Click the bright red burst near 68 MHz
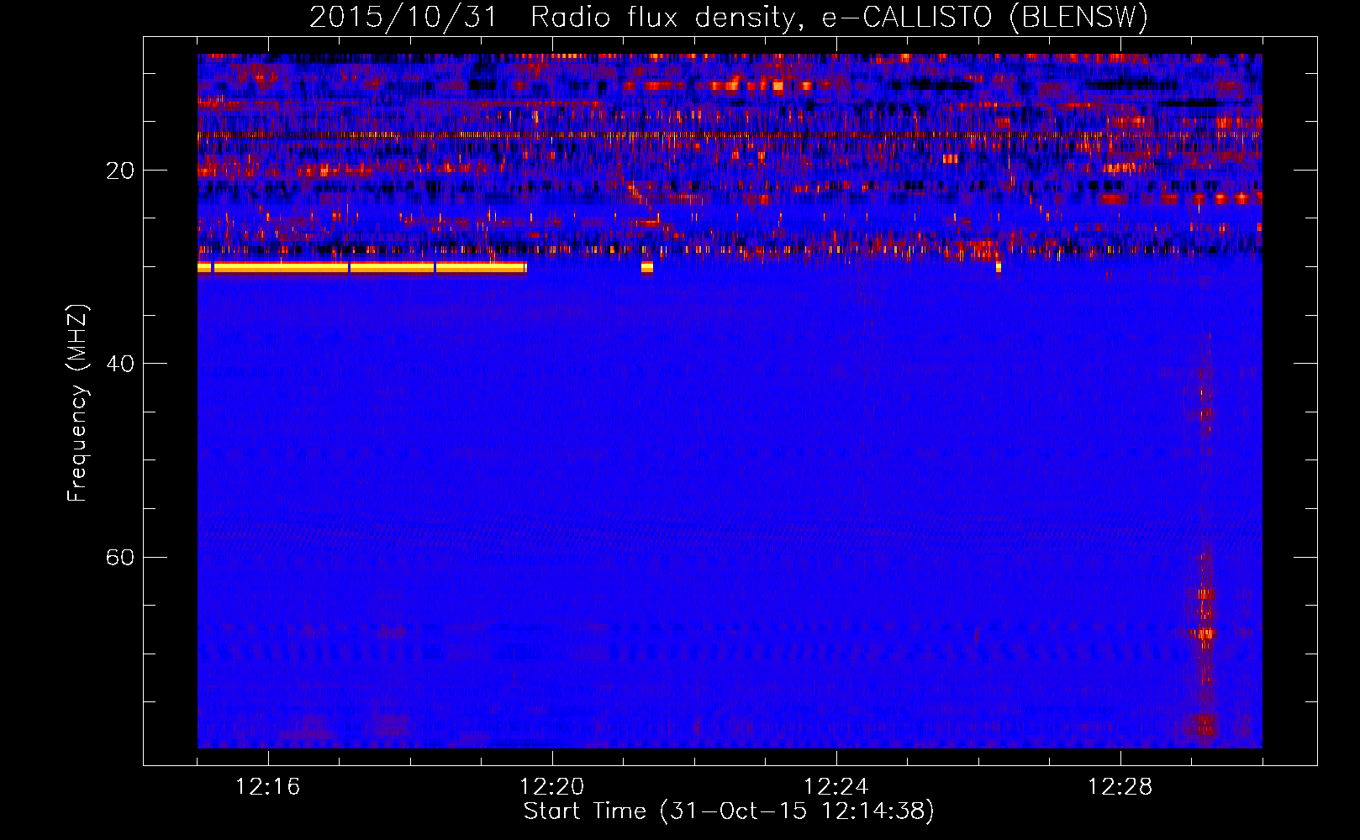Image resolution: width=1360 pixels, height=840 pixels. pyautogui.click(x=1206, y=633)
